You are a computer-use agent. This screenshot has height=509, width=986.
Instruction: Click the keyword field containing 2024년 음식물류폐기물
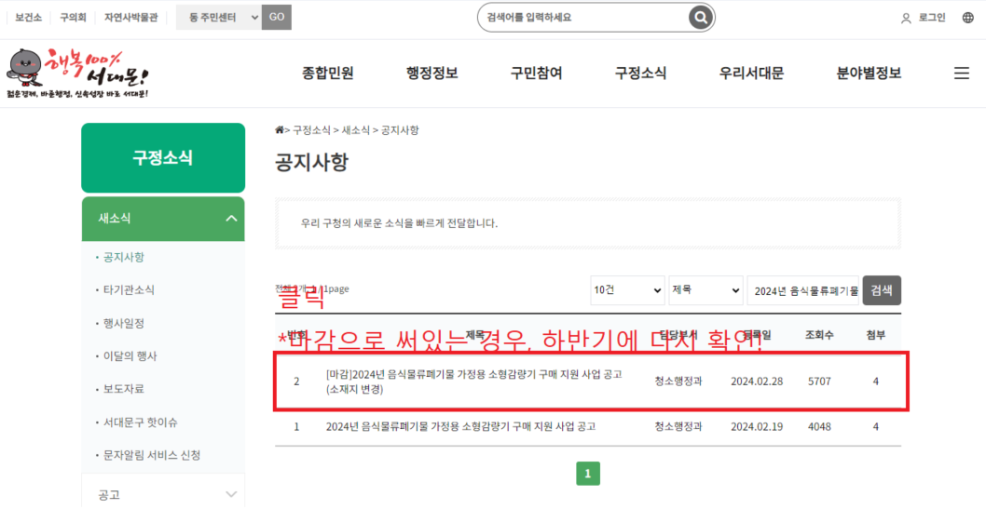[804, 290]
